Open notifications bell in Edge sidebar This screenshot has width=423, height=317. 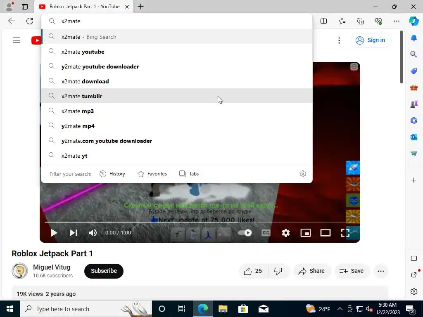pyautogui.click(x=413, y=38)
